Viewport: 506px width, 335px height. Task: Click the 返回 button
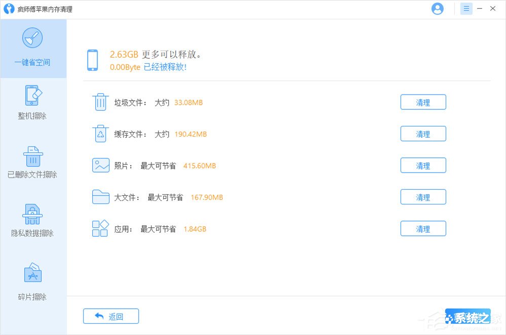[x=110, y=316]
